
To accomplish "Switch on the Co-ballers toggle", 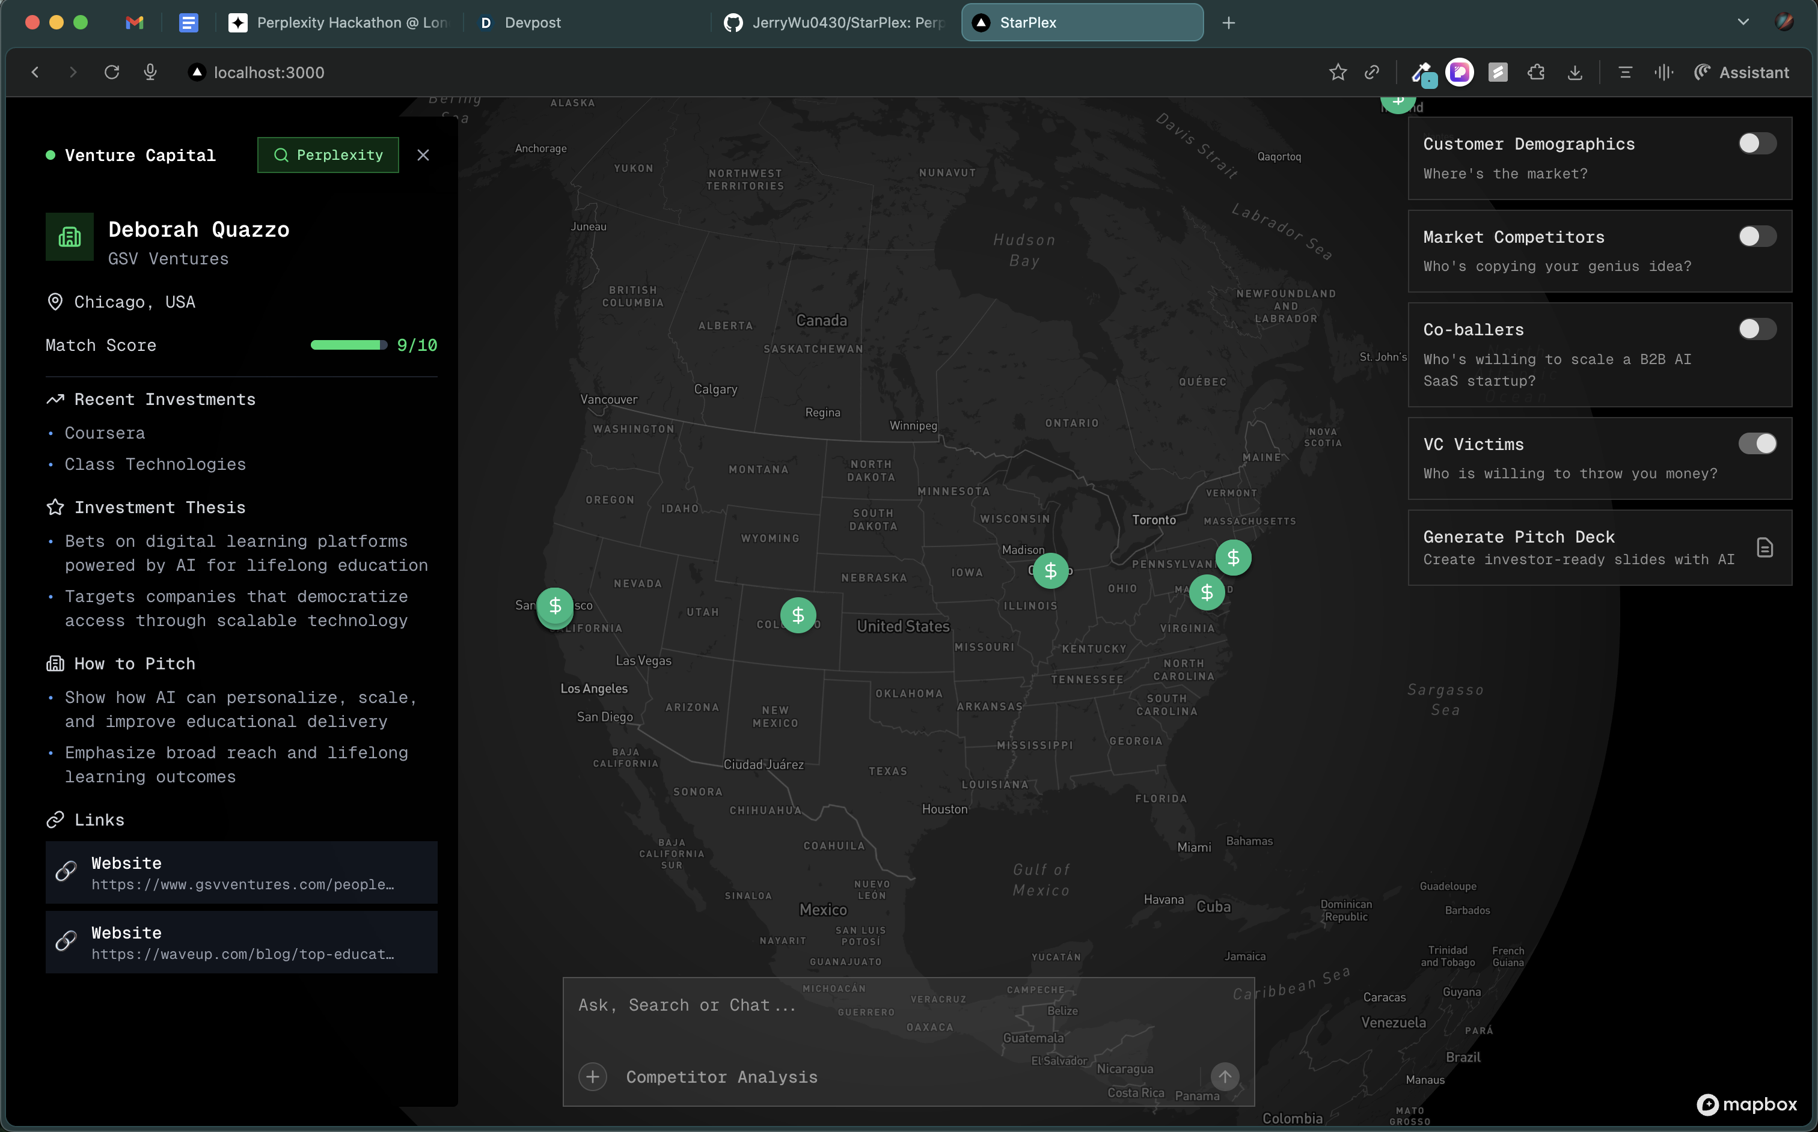I will pyautogui.click(x=1757, y=329).
